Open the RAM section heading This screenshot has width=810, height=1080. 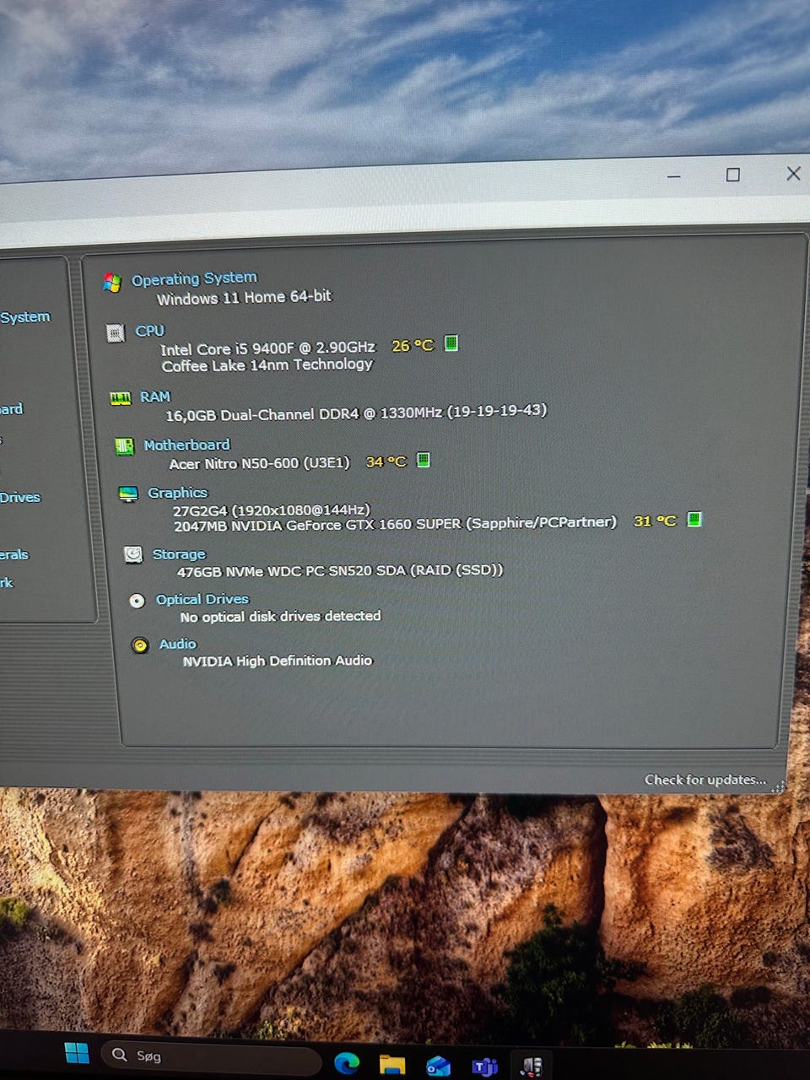(155, 397)
